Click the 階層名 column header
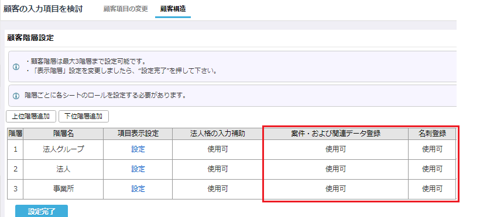Image resolution: width=480 pixels, height=217 pixels. pyautogui.click(x=63, y=134)
